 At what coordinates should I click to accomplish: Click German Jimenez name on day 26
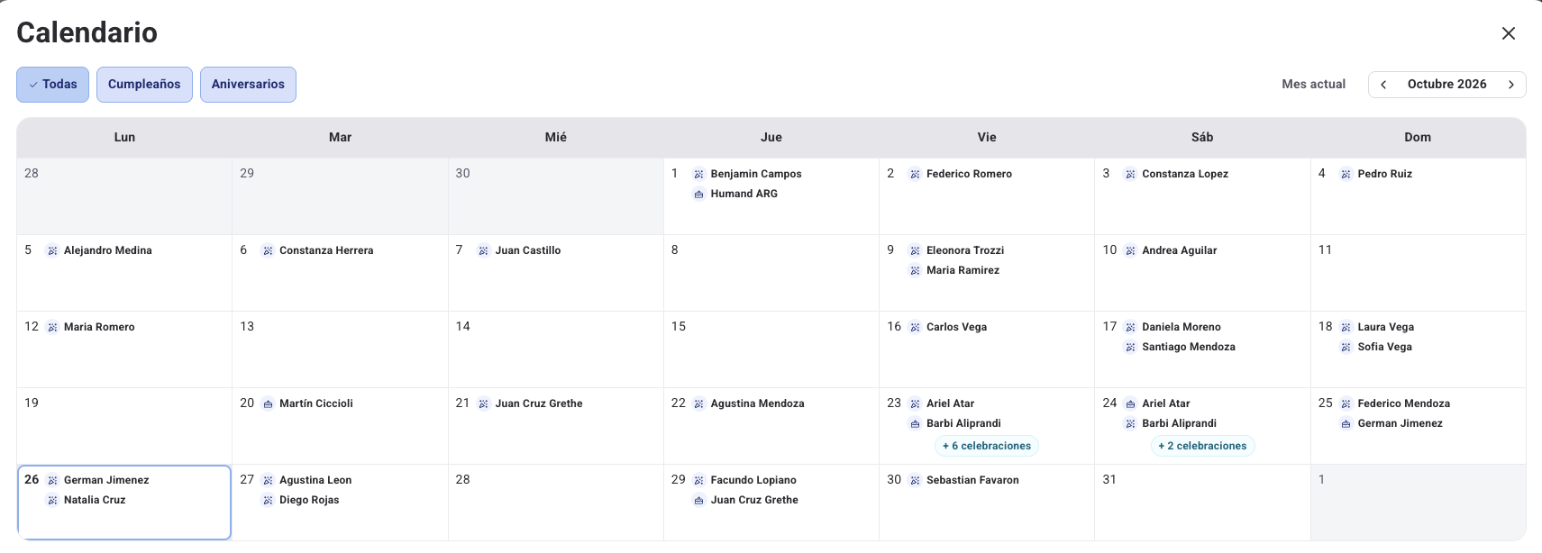click(106, 480)
